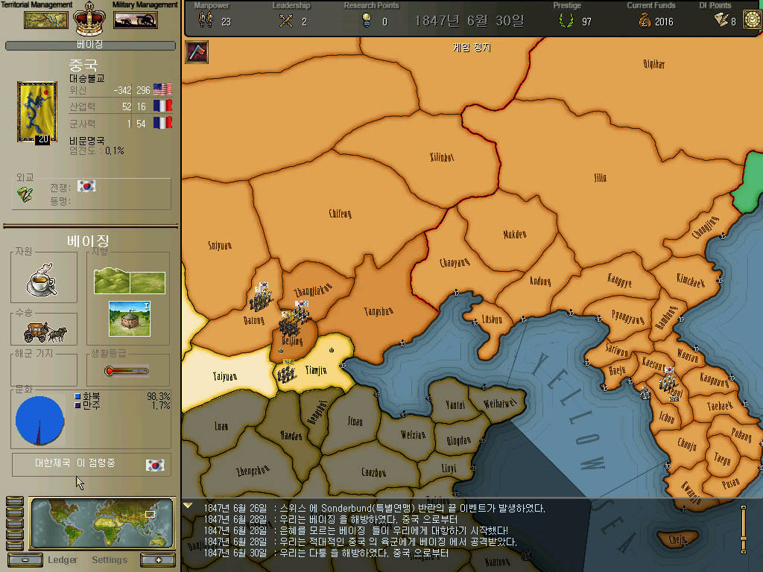Viewport: 763px width, 572px height.
Task: Select the horse carriage transport icon
Action: point(45,331)
